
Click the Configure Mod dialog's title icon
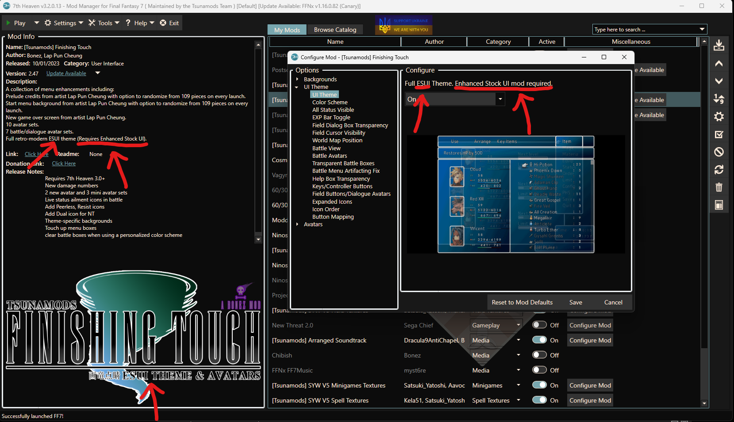click(x=295, y=57)
